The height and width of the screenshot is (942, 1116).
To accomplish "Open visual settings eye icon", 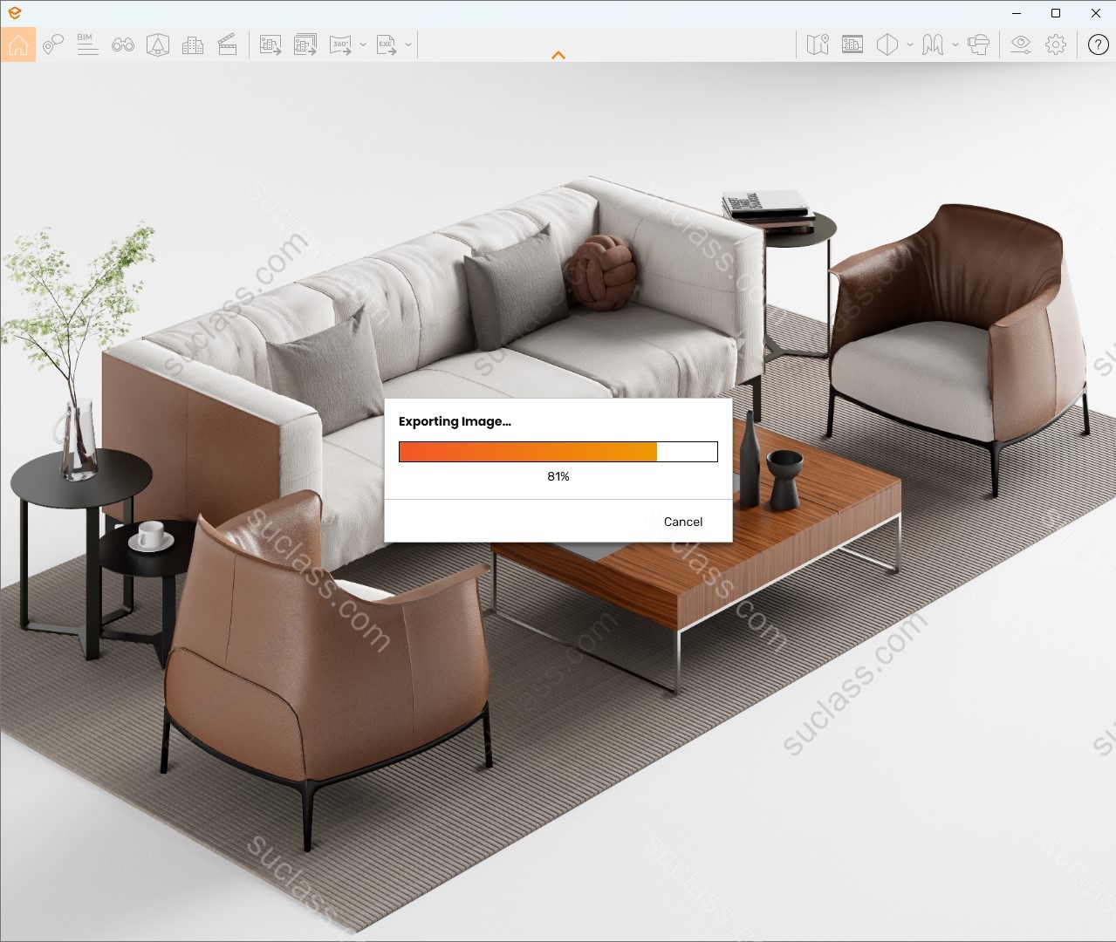I will click(x=1021, y=44).
